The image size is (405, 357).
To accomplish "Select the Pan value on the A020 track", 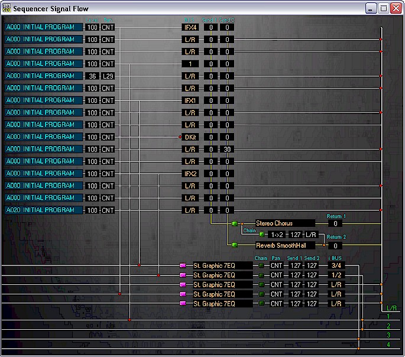I will [x=108, y=210].
